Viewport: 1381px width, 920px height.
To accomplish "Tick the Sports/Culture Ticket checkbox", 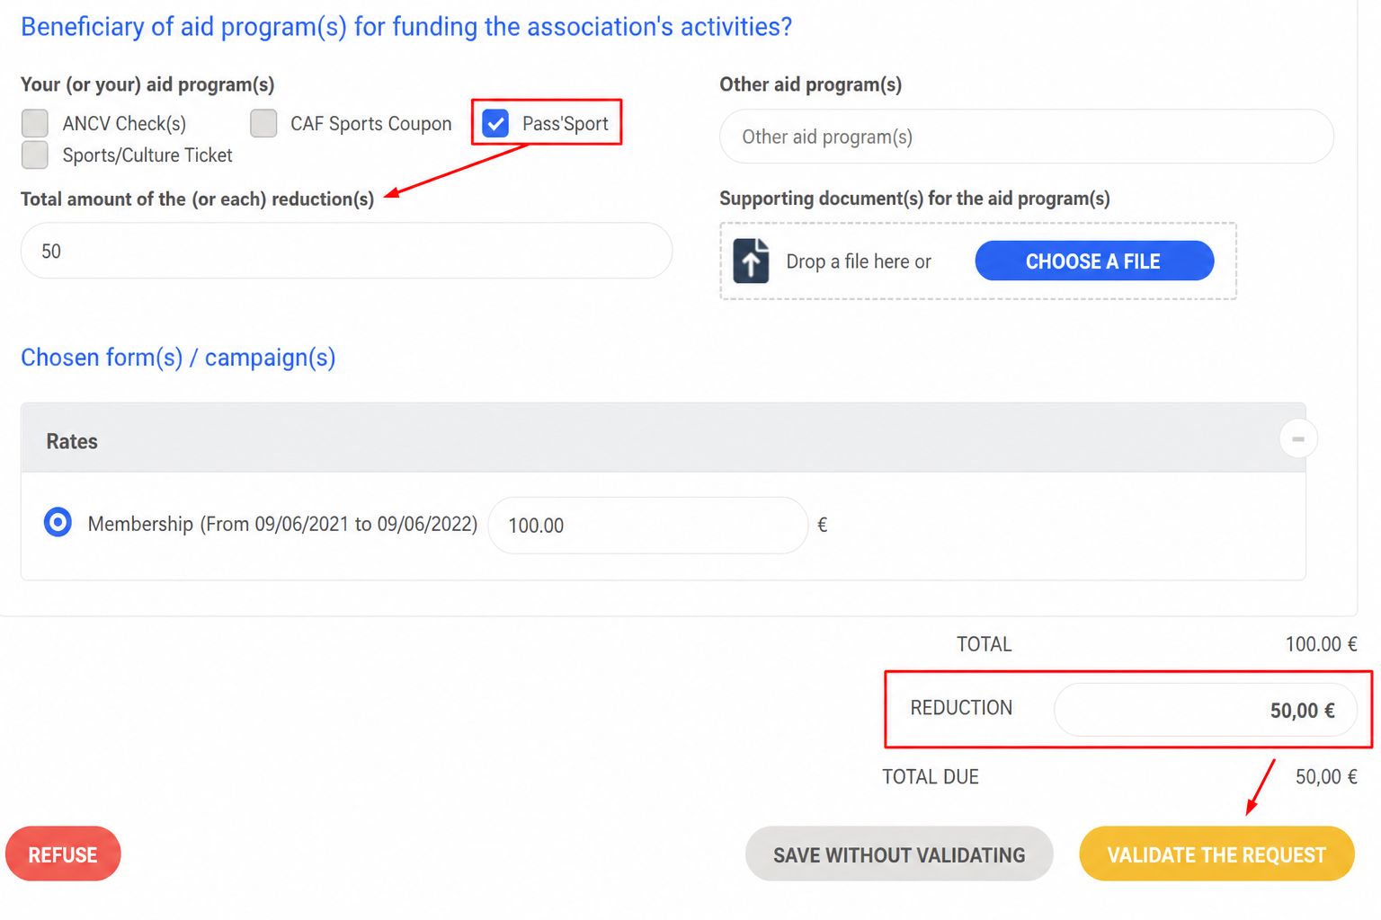I will [x=35, y=155].
